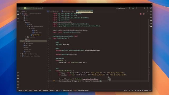Open the More Actions vertical dots menu
The width and height of the screenshot is (169, 95).
(x=136, y=8)
